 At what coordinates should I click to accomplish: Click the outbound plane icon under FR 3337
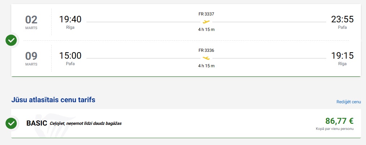click(206, 22)
